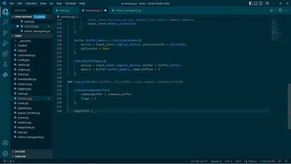Click the memory.py breadcrumb
Viewport: 291px width, 164px height.
tap(68, 17)
